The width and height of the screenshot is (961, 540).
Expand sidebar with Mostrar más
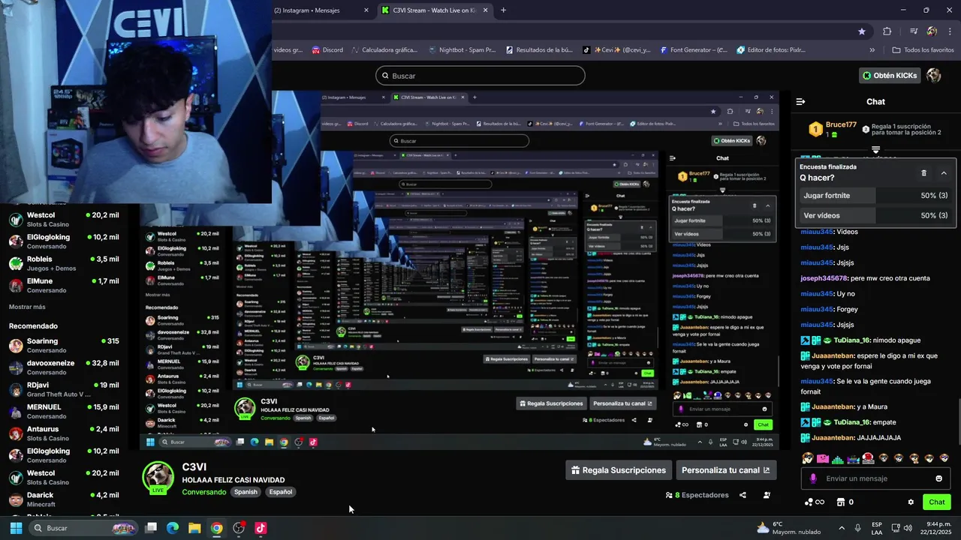point(27,307)
